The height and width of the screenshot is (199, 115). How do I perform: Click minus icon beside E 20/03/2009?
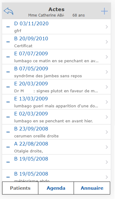click(x=8, y=87)
